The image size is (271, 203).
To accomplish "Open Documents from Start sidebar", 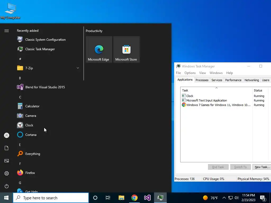I will [x=7, y=148].
